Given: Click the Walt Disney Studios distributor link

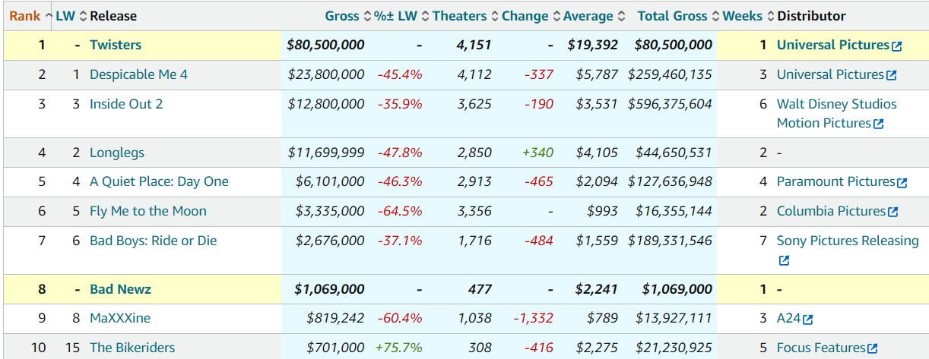Looking at the screenshot, I should coord(836,104).
